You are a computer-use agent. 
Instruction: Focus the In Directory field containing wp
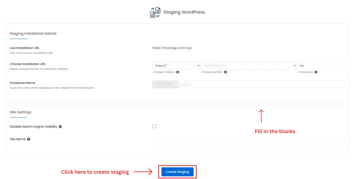pyautogui.click(x=321, y=65)
